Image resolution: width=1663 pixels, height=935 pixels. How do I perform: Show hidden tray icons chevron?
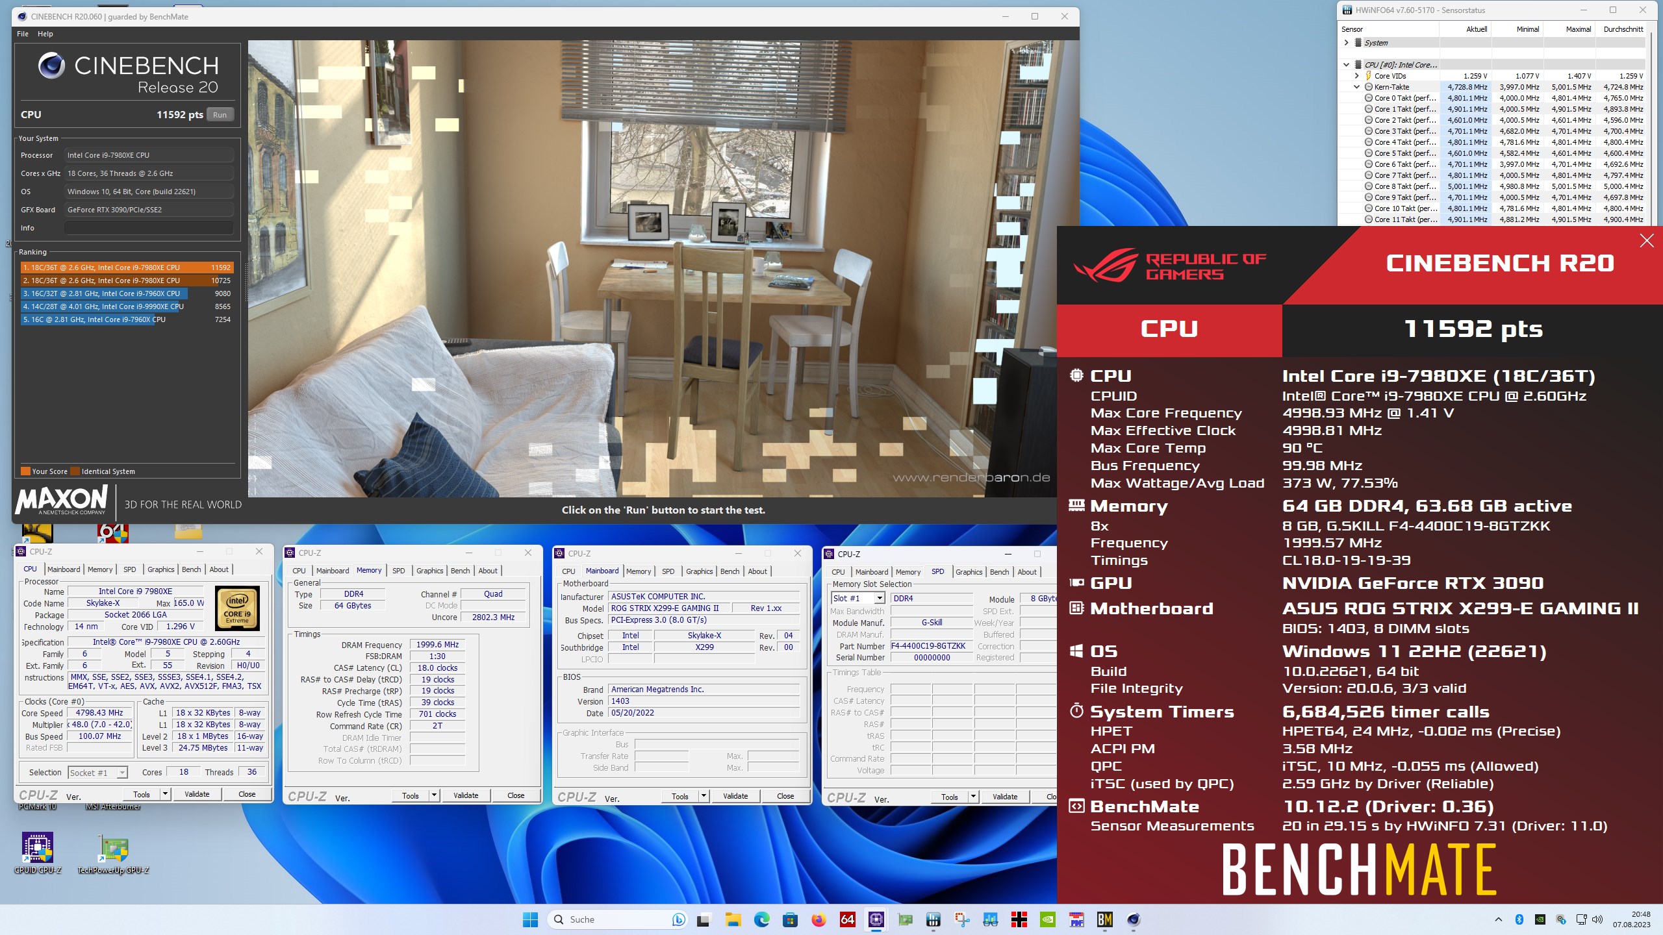[1499, 919]
